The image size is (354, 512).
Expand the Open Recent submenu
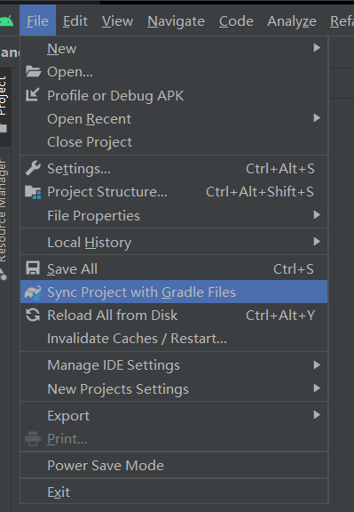[174, 119]
